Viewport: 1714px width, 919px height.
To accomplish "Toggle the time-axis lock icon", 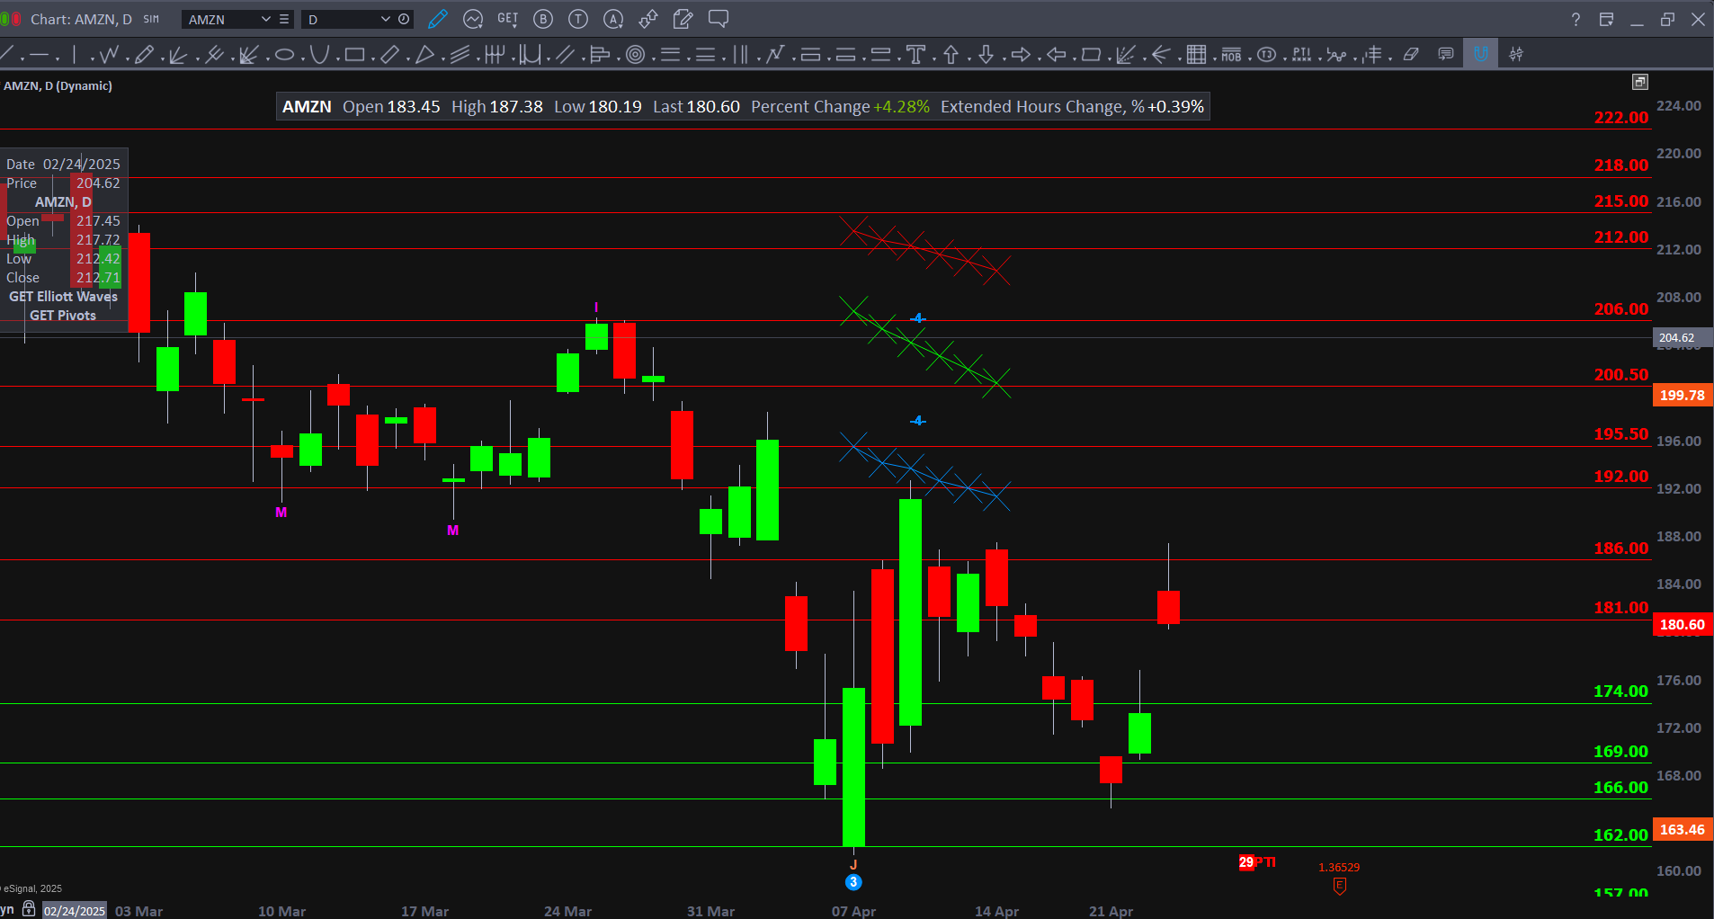I will (30, 909).
